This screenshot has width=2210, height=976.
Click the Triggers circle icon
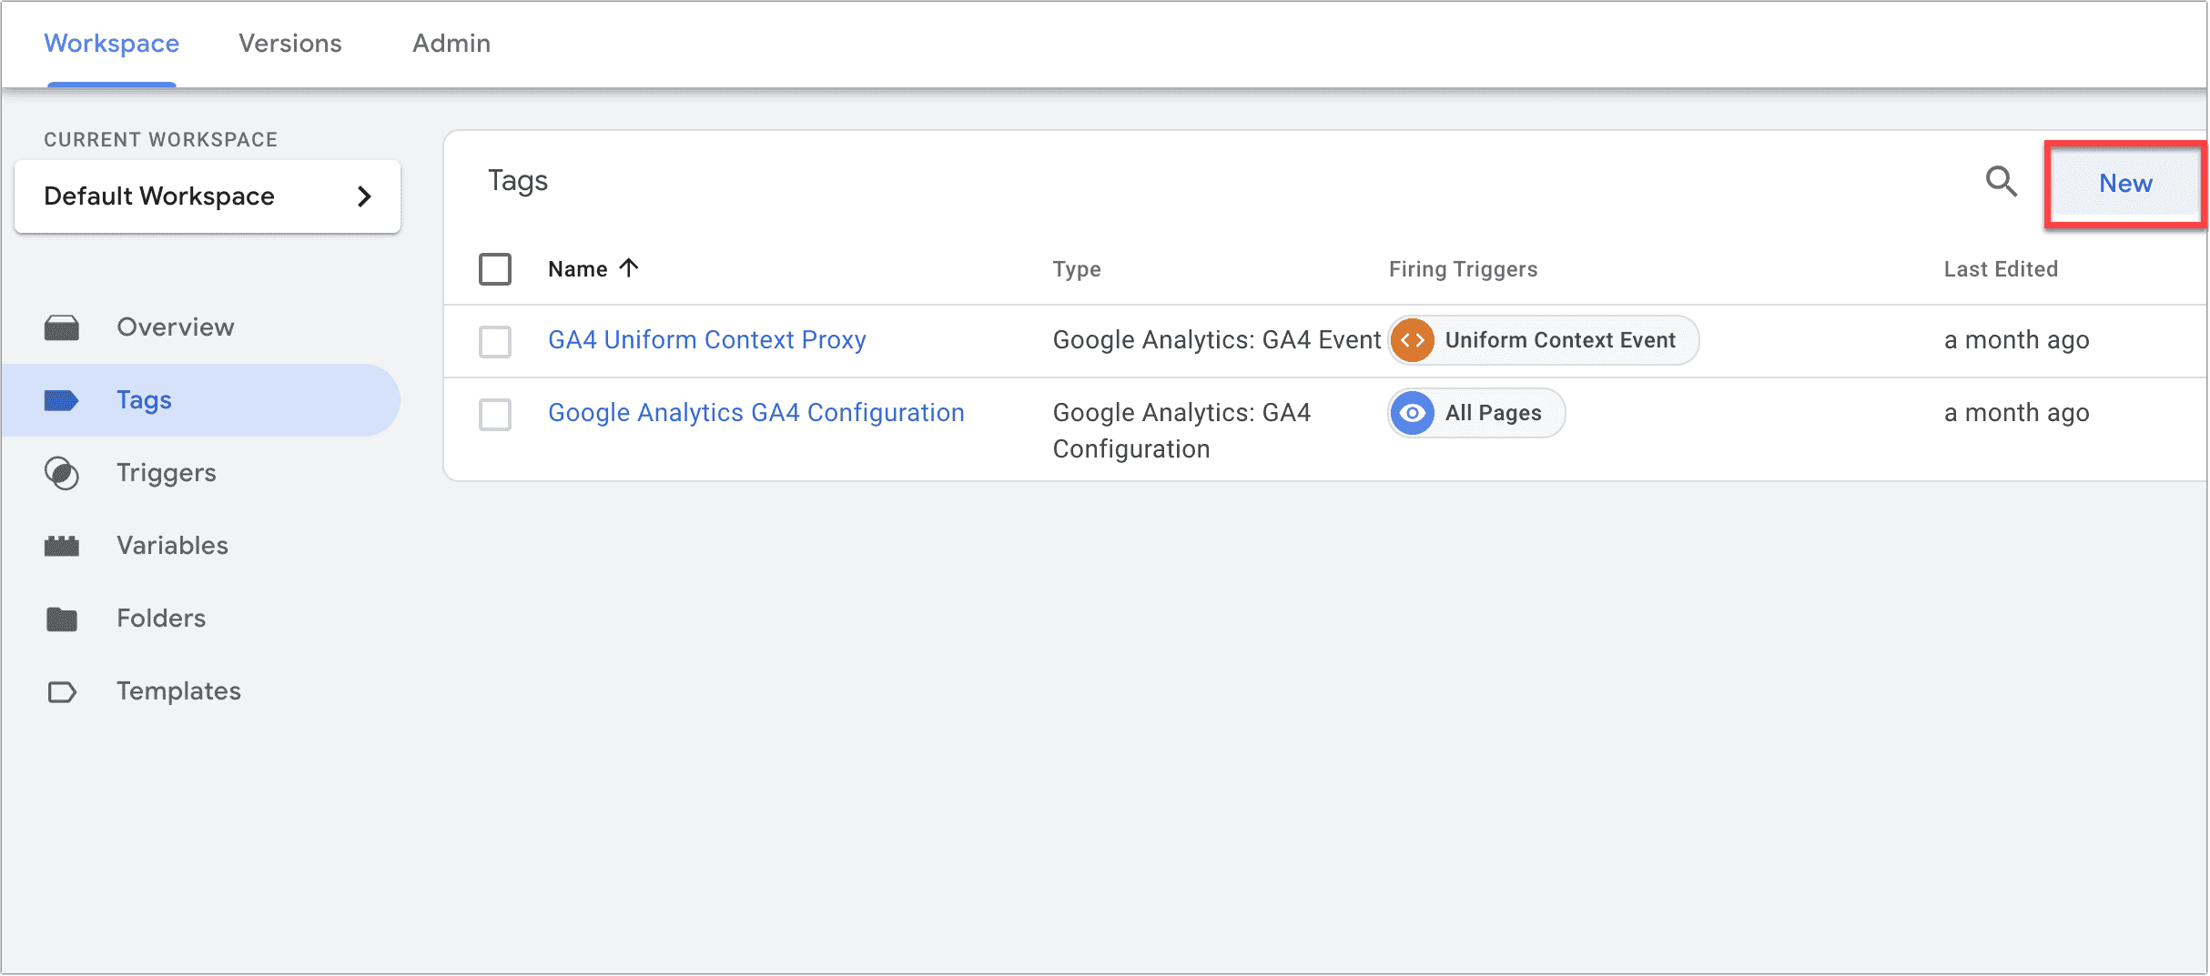(x=62, y=473)
